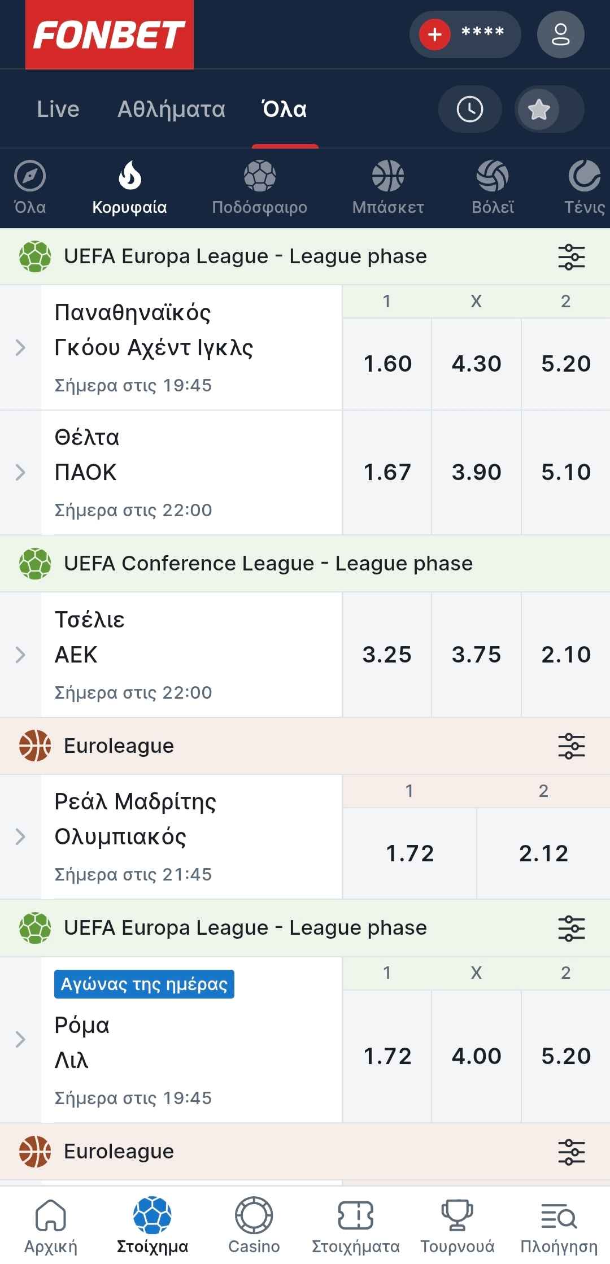
Task: Select draw odds 3.75 for Τσέλιε–ΑΕΚ
Action: 476,655
